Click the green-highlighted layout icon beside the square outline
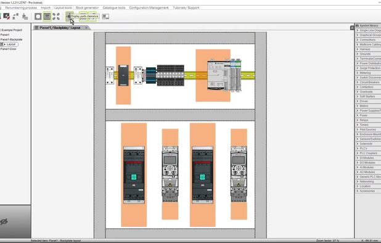The image size is (381, 243). pyautogui.click(x=47, y=17)
